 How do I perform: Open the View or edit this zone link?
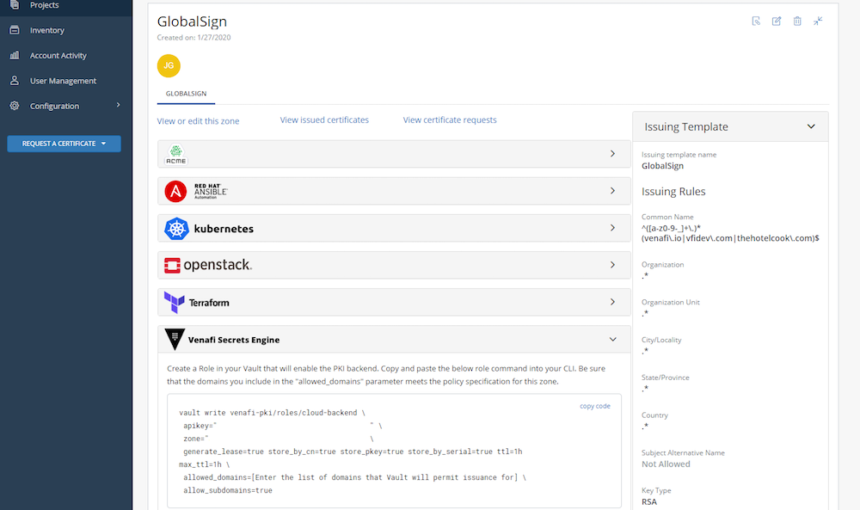pos(198,121)
